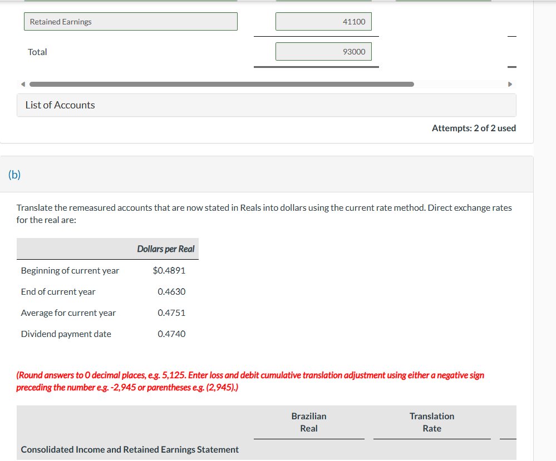The image size is (556, 461).
Task: Click the Retained Earnings account name field
Action: [x=130, y=21]
